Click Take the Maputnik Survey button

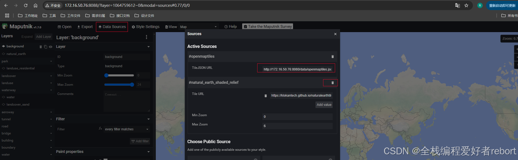pyautogui.click(x=267, y=27)
